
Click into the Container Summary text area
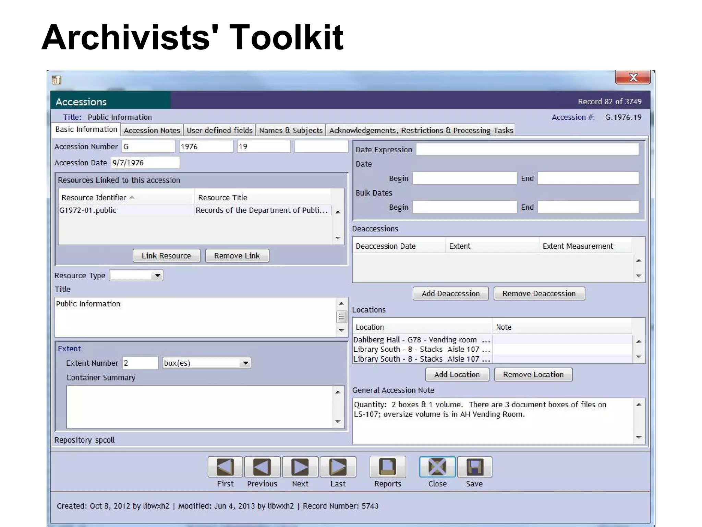click(200, 407)
